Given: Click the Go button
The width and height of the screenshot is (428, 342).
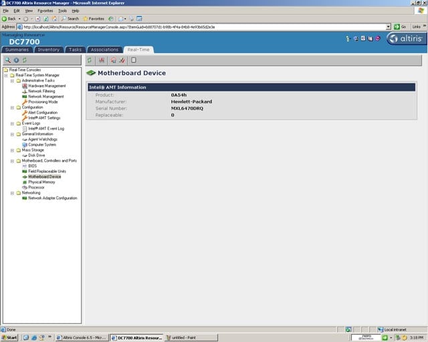Looking at the screenshot, I should point(400,27).
